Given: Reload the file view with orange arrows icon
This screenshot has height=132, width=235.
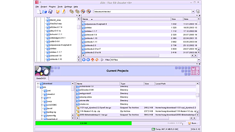Looking at the screenshot, I should point(97,60).
